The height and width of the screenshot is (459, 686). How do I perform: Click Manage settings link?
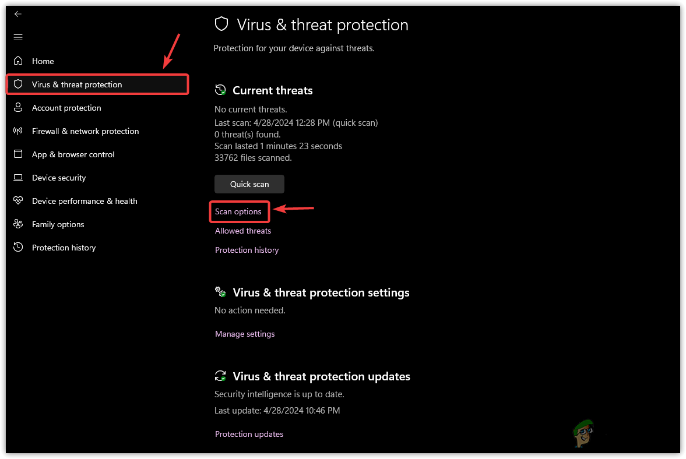coord(245,334)
